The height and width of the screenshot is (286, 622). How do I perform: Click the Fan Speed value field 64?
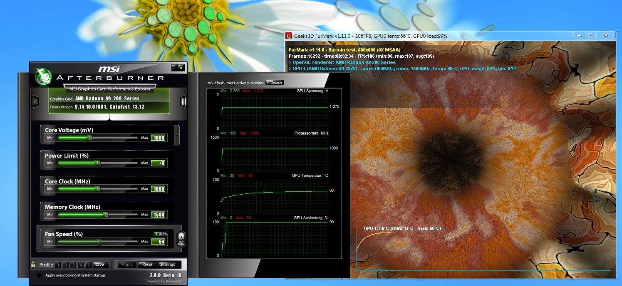point(158,242)
